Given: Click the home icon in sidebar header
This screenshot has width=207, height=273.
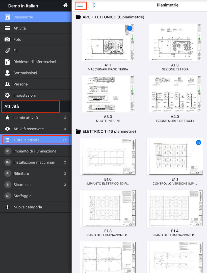Looking at the screenshot, I should tap(65, 5).
